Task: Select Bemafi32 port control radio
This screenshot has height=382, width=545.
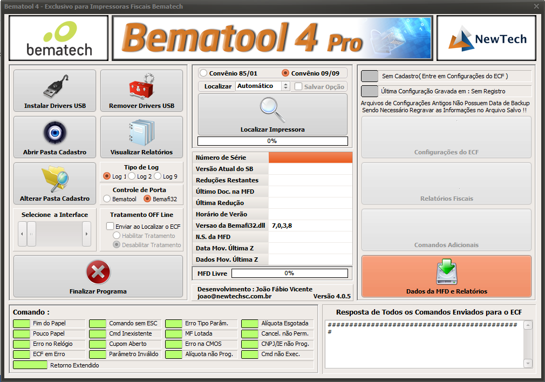Action: [147, 199]
